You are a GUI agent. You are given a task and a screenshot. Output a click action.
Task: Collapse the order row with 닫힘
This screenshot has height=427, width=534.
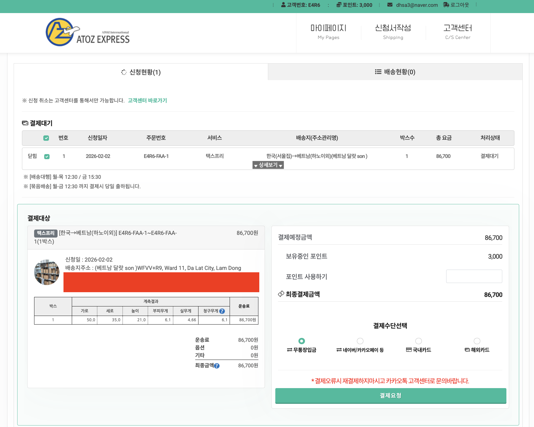(32, 156)
